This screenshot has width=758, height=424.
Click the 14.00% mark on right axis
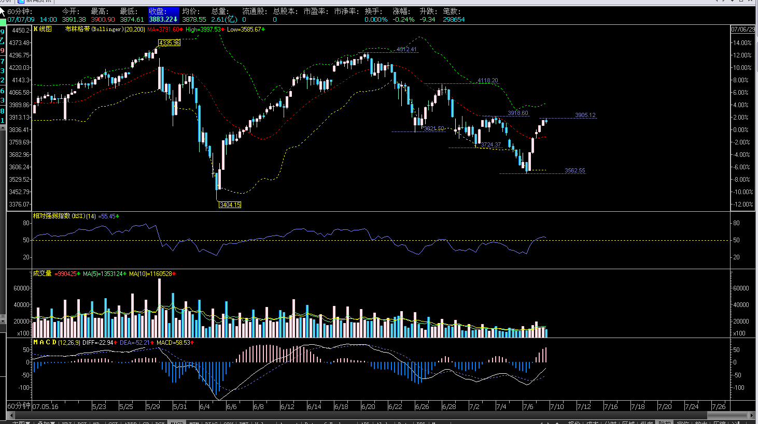(741, 43)
